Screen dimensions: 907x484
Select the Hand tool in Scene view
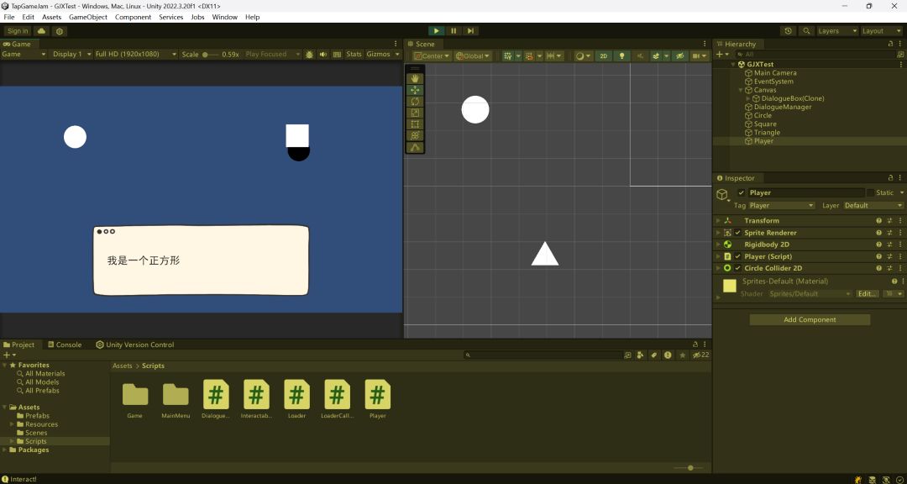(x=415, y=78)
